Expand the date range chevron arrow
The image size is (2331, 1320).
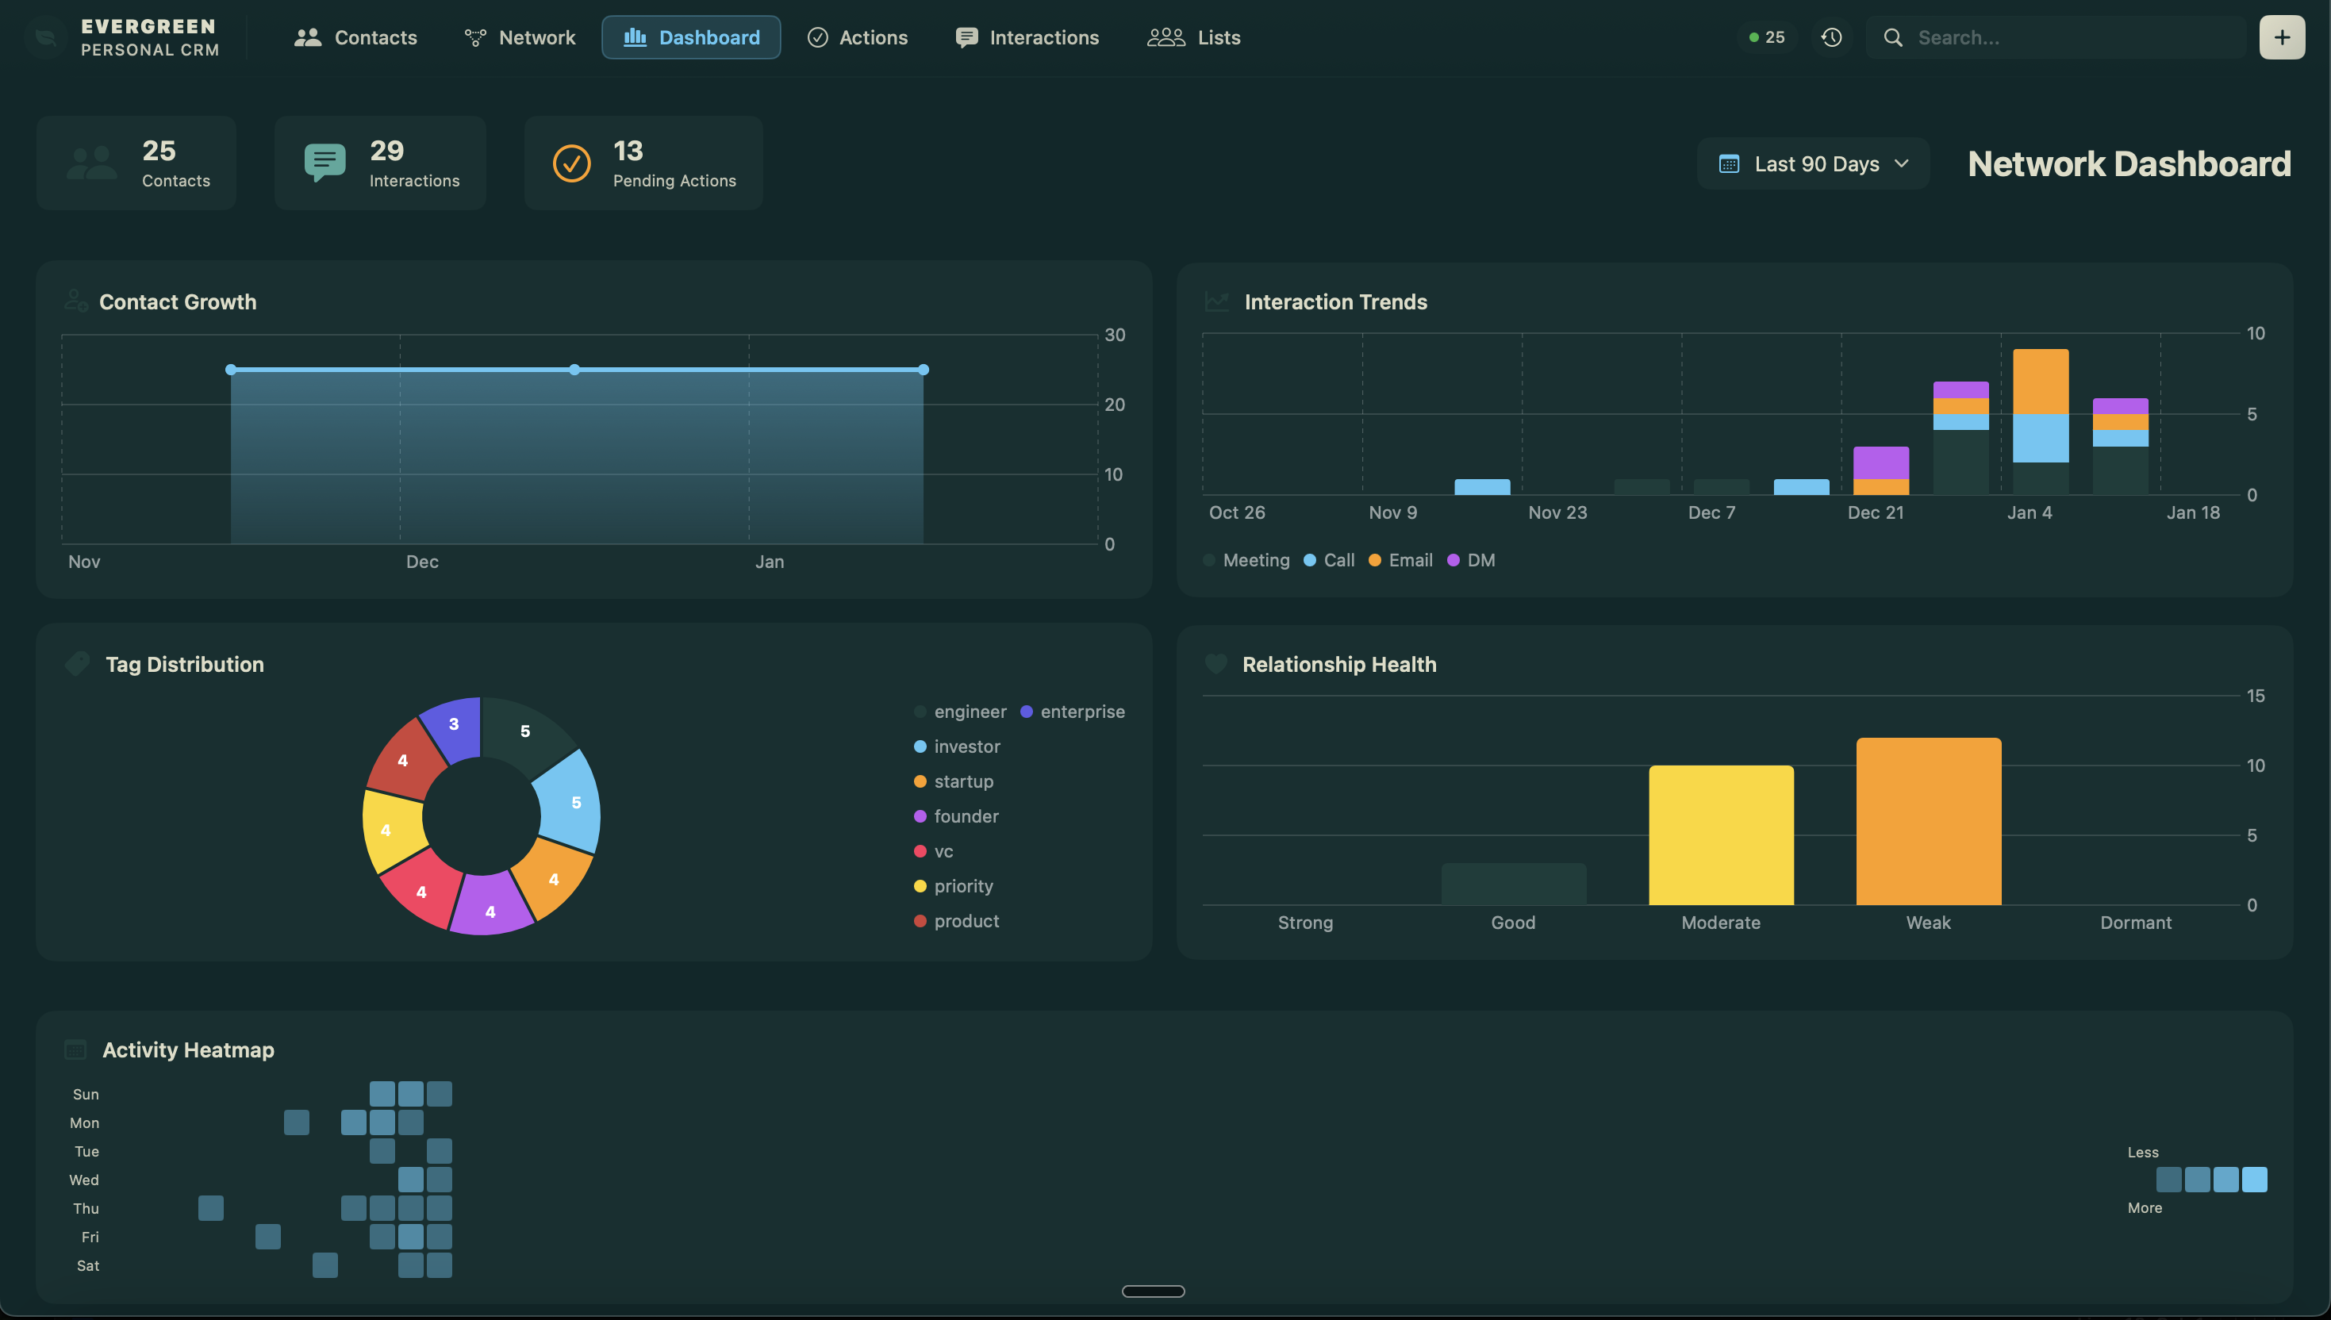click(1901, 164)
